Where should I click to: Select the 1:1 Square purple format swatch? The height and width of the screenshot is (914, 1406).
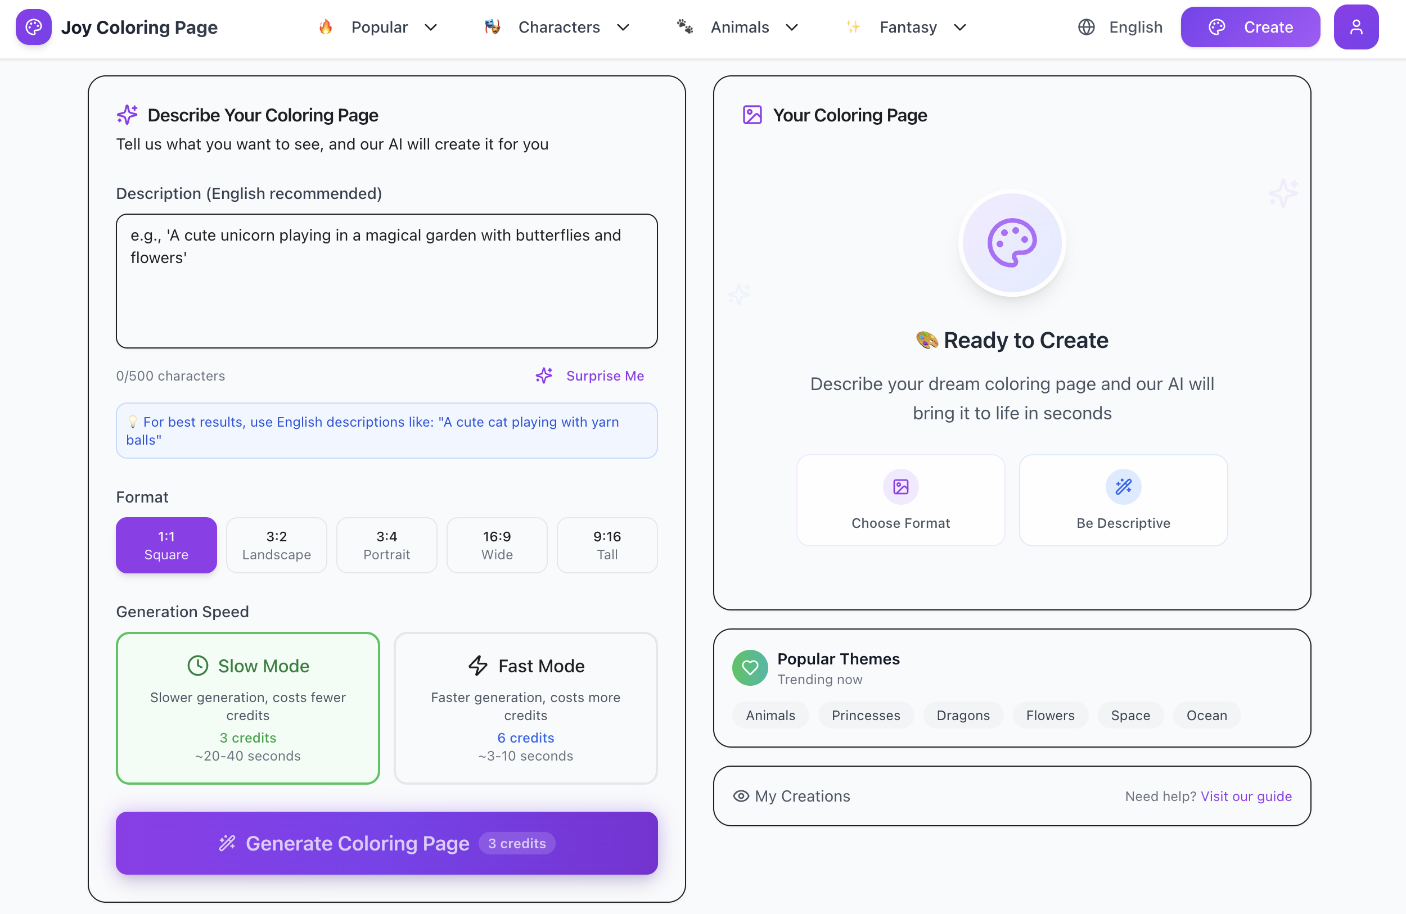coord(166,545)
